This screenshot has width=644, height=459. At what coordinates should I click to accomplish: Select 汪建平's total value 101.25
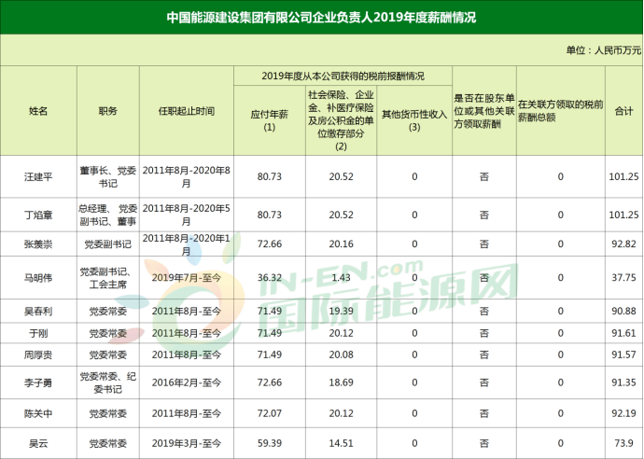click(623, 176)
